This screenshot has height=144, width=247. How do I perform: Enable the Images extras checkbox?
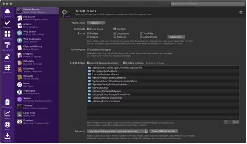pos(88,37)
